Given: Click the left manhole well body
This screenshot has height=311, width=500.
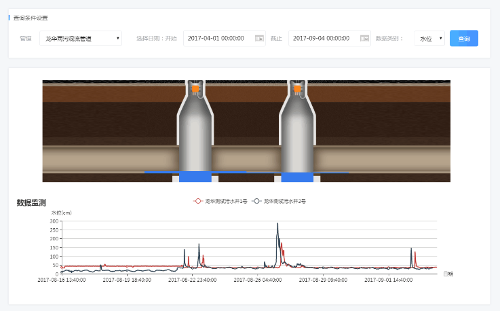Looking at the screenshot, I should tap(195, 131).
